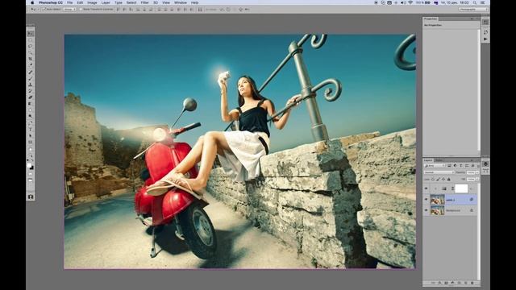Screen dimensions: 516x290
Task: Click the Wi-Fi status icon
Action: (410, 2)
